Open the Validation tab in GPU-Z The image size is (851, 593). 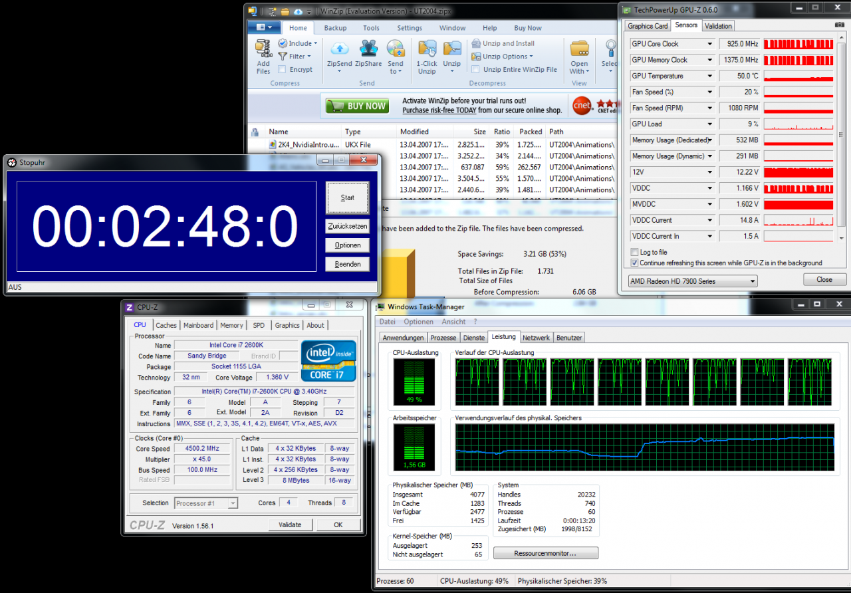click(x=718, y=26)
